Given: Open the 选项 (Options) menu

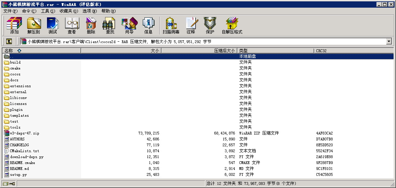Looking at the screenshot, I should (x=89, y=11).
